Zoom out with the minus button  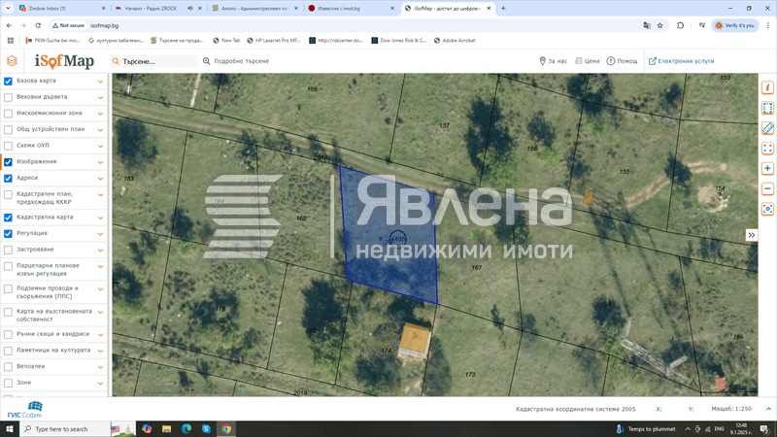pos(767,188)
